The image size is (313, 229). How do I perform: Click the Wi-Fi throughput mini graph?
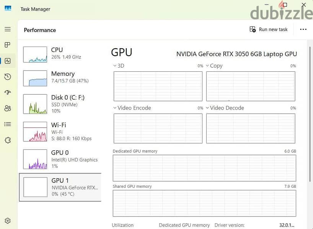(35, 132)
